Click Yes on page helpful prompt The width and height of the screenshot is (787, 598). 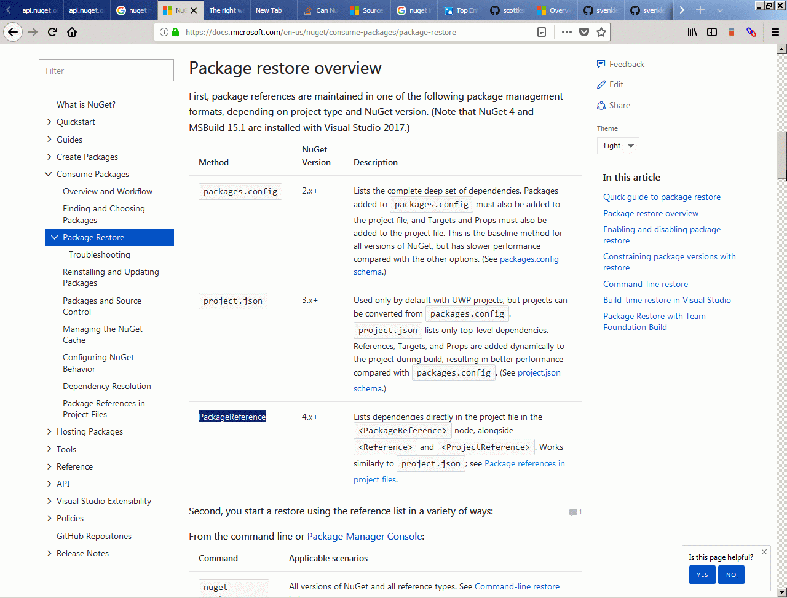click(702, 575)
